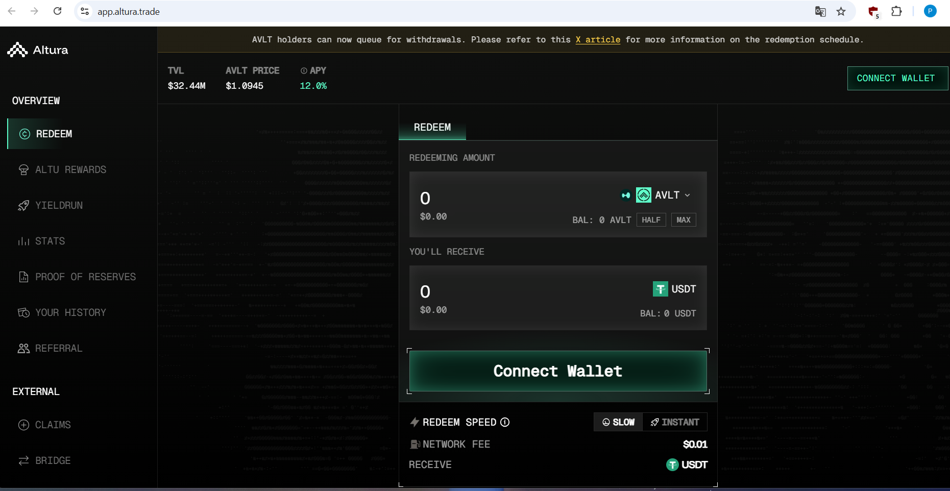Click the APY info icon
The height and width of the screenshot is (491, 950).
tap(304, 70)
